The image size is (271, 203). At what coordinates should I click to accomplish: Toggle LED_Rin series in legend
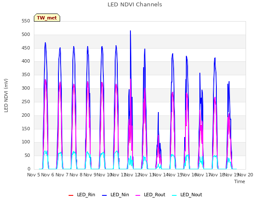82,195
